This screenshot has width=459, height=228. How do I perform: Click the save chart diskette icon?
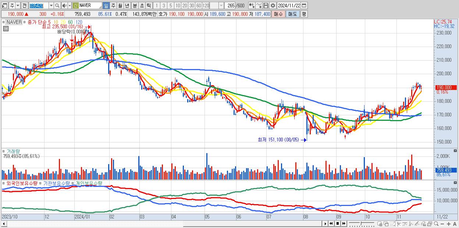pyautogui.click(x=266, y=6)
